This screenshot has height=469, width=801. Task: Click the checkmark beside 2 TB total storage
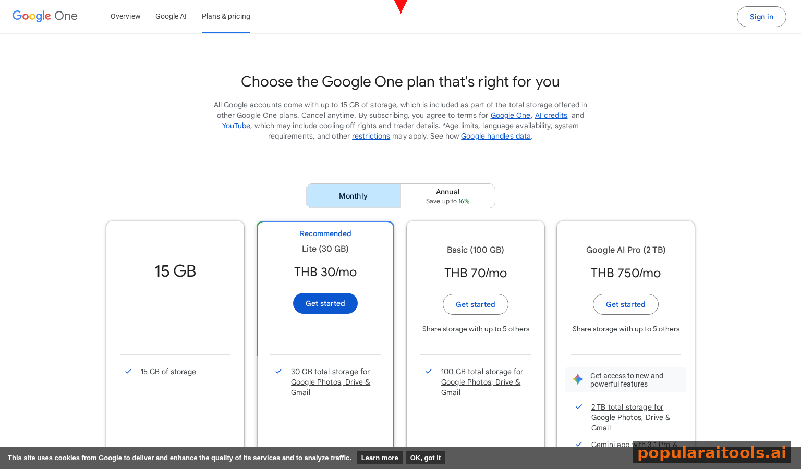click(579, 407)
